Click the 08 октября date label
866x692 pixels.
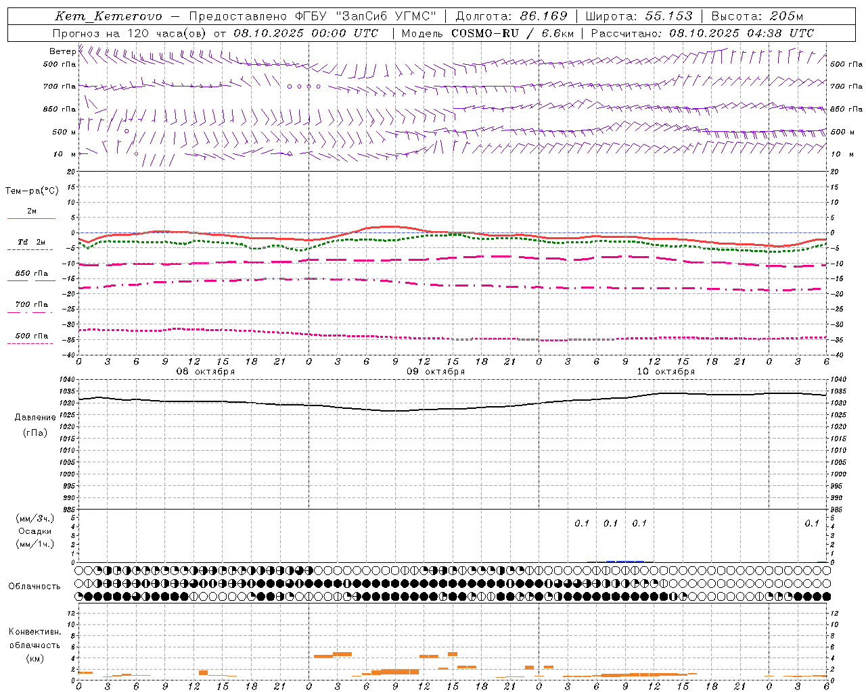coord(206,371)
